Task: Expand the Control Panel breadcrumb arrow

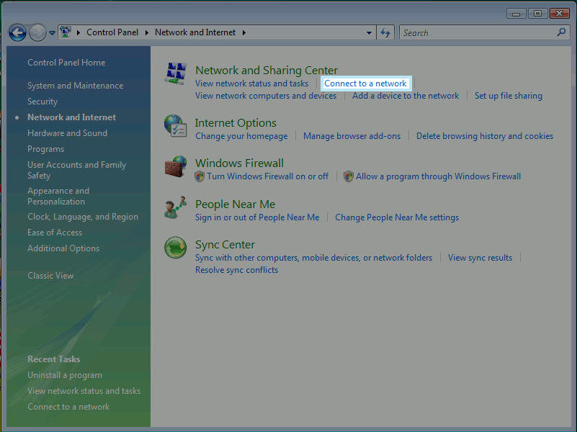Action: [x=146, y=32]
